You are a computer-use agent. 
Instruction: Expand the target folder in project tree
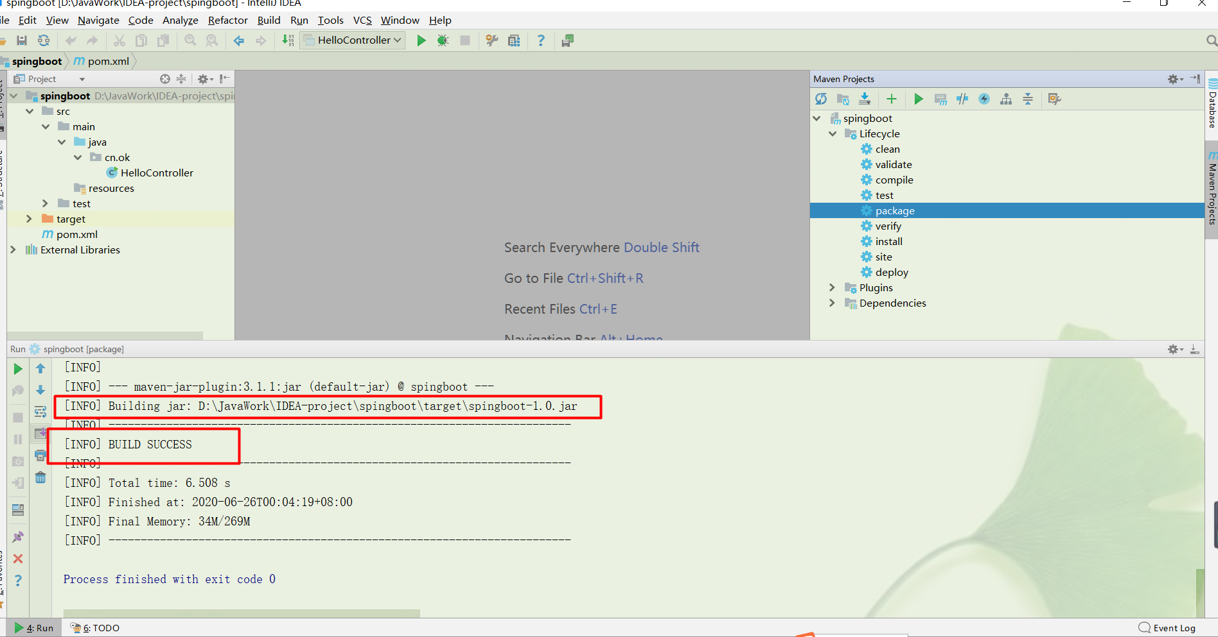tap(29, 219)
